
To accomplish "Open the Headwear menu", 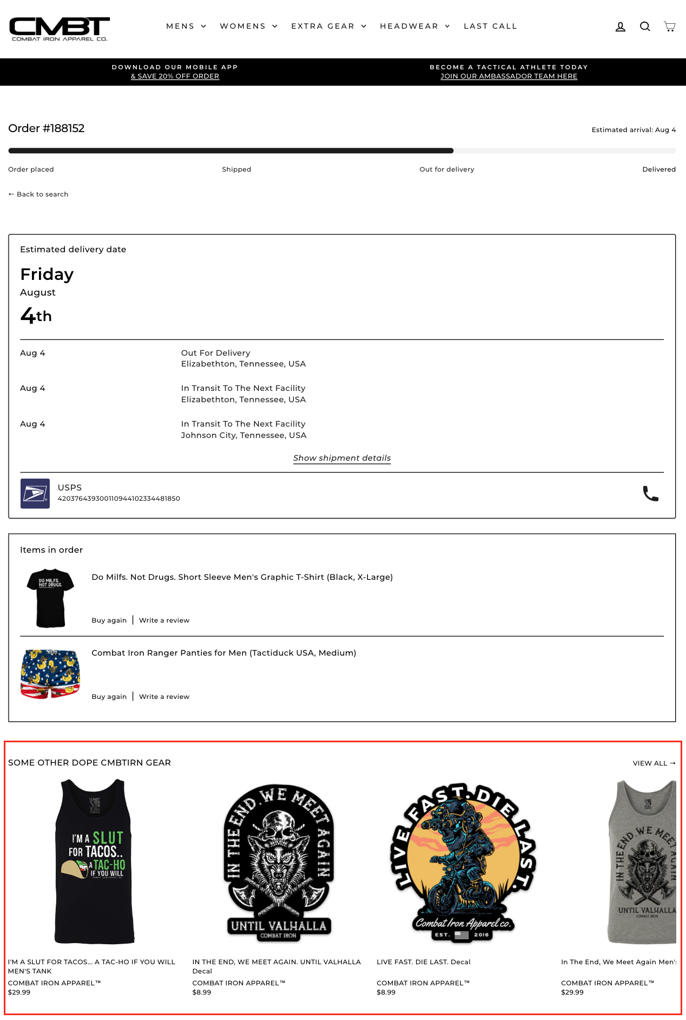I will [x=415, y=26].
